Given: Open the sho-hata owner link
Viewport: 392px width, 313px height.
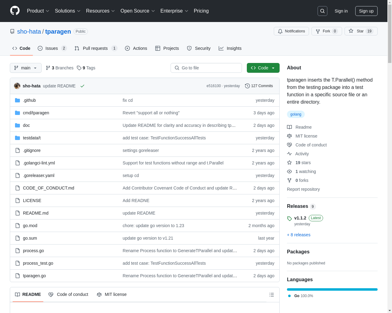Looking at the screenshot, I should click(29, 31).
